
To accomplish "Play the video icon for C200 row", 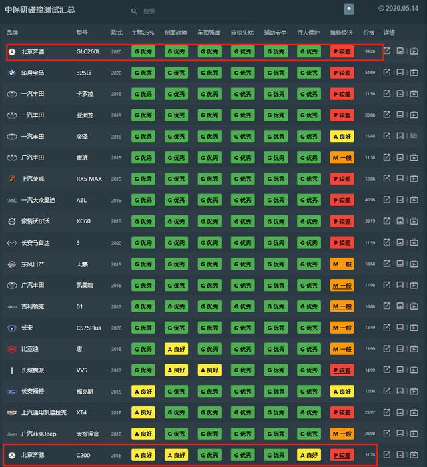I will point(414,455).
